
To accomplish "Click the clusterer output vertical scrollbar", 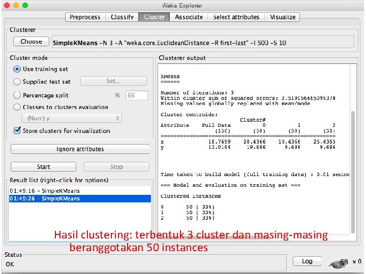I will pos(353,172).
